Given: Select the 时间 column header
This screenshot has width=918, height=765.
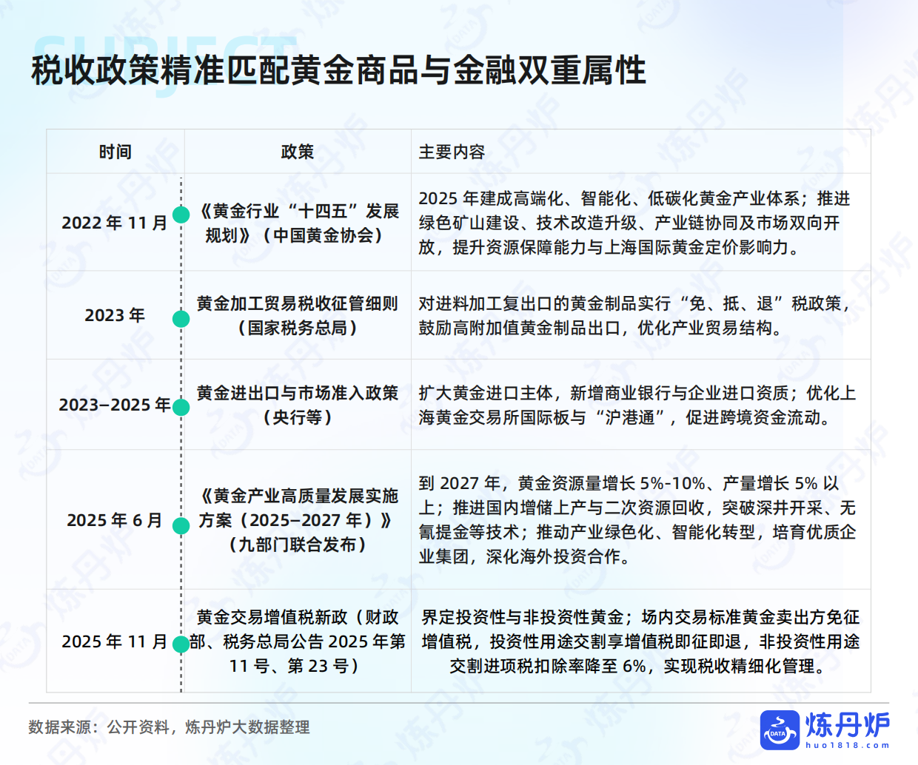Looking at the screenshot, I should pyautogui.click(x=115, y=152).
